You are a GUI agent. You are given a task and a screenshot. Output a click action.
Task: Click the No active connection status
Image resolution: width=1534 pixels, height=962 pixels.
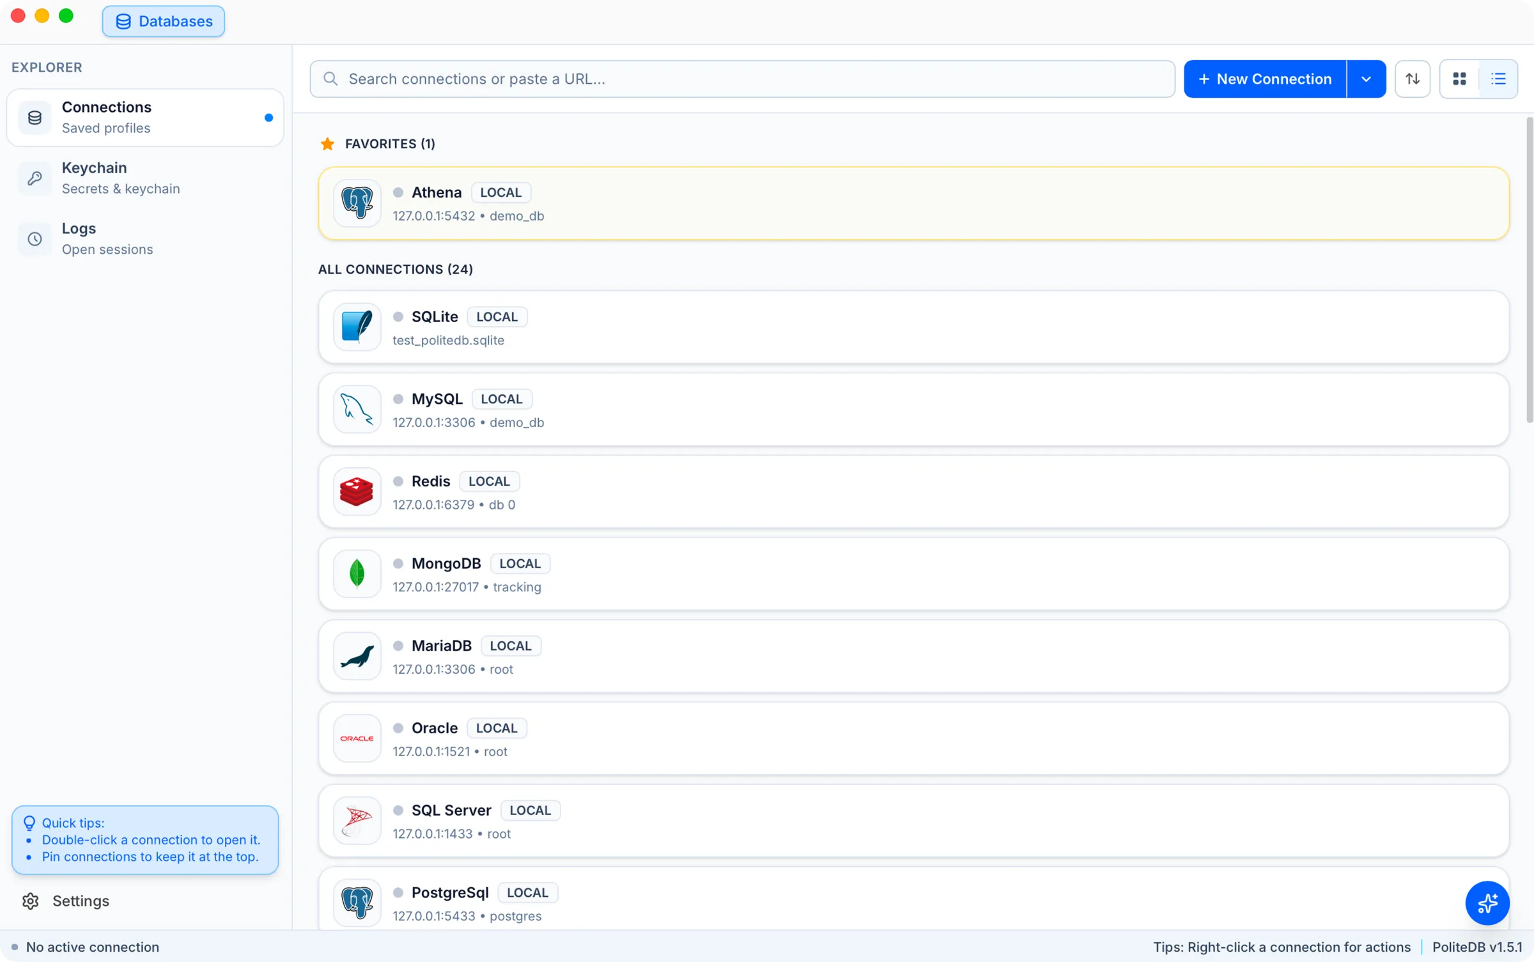pyautogui.click(x=86, y=947)
